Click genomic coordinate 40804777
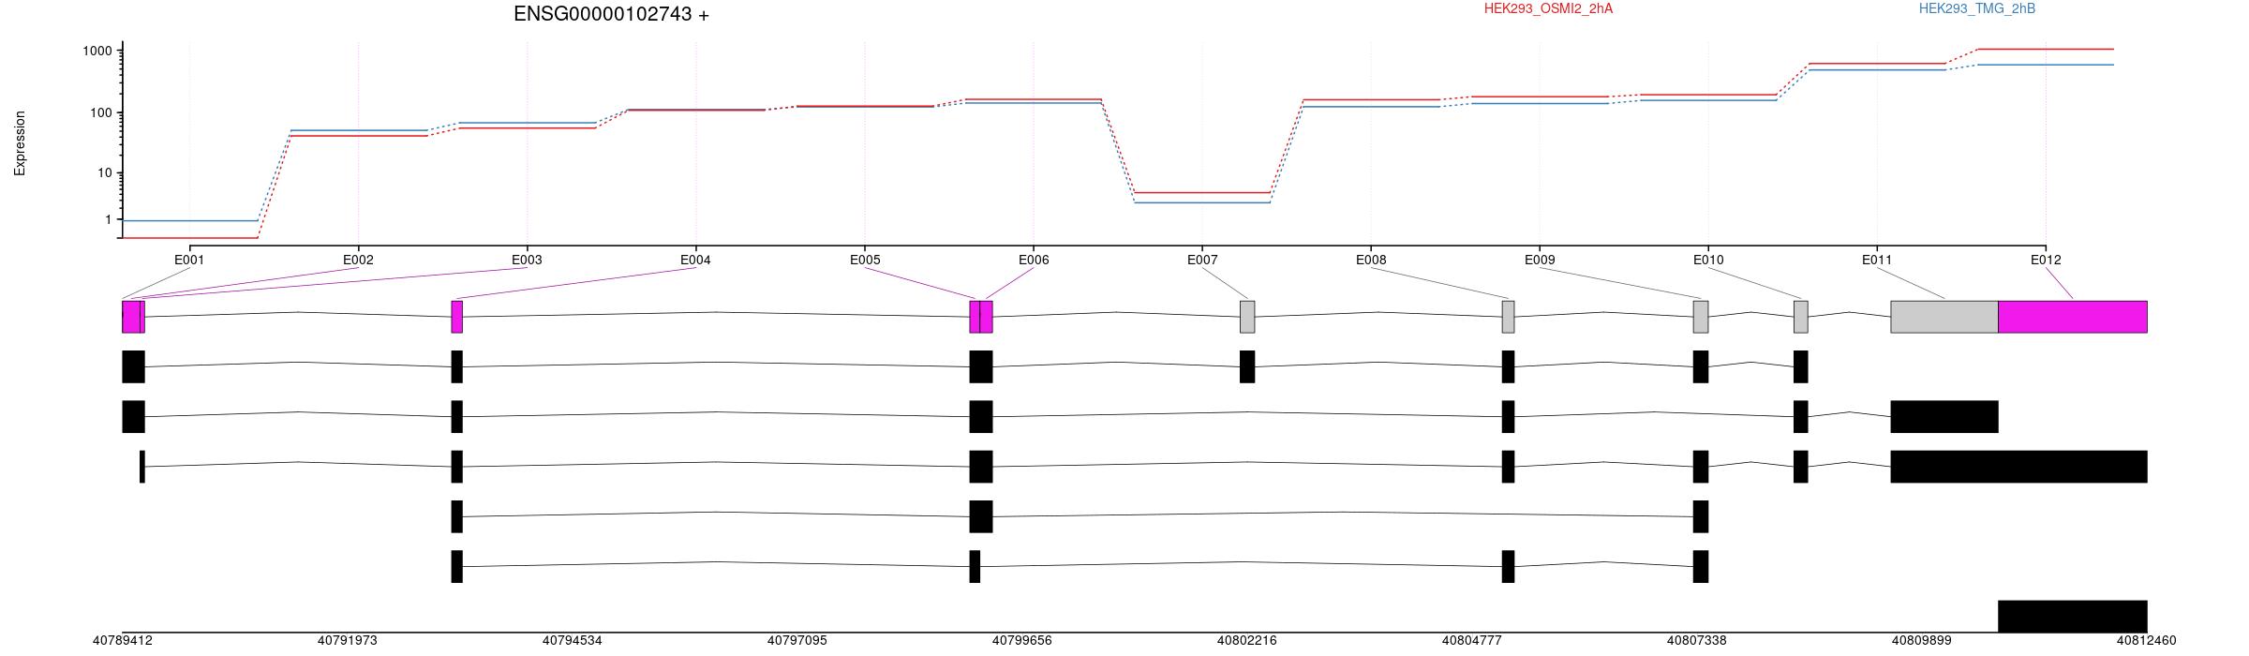Viewport: 2249px width, 656px height. [1472, 641]
